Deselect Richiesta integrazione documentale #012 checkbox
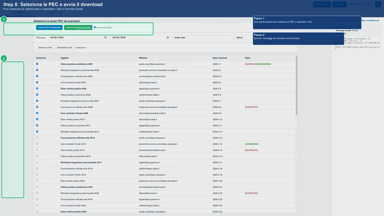Screen dimensions: 384x216 coord(37,131)
